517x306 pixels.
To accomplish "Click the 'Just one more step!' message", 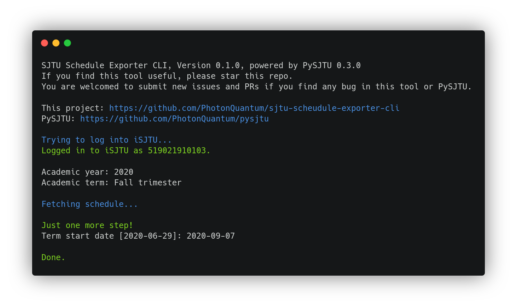I will (87, 225).
